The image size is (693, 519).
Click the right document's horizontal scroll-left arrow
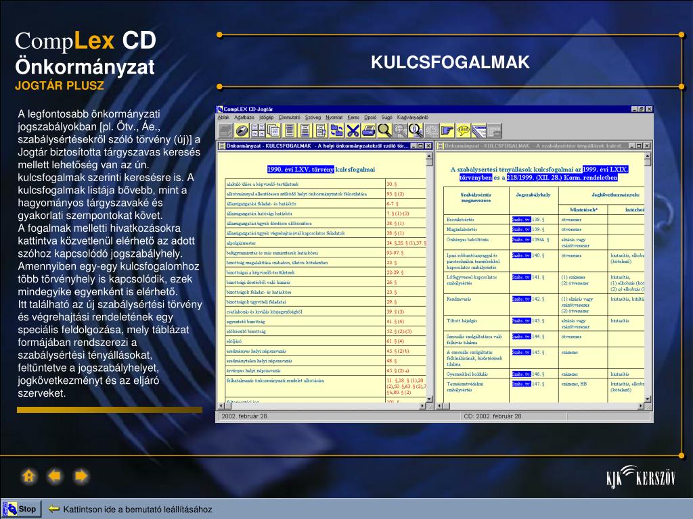pos(440,405)
